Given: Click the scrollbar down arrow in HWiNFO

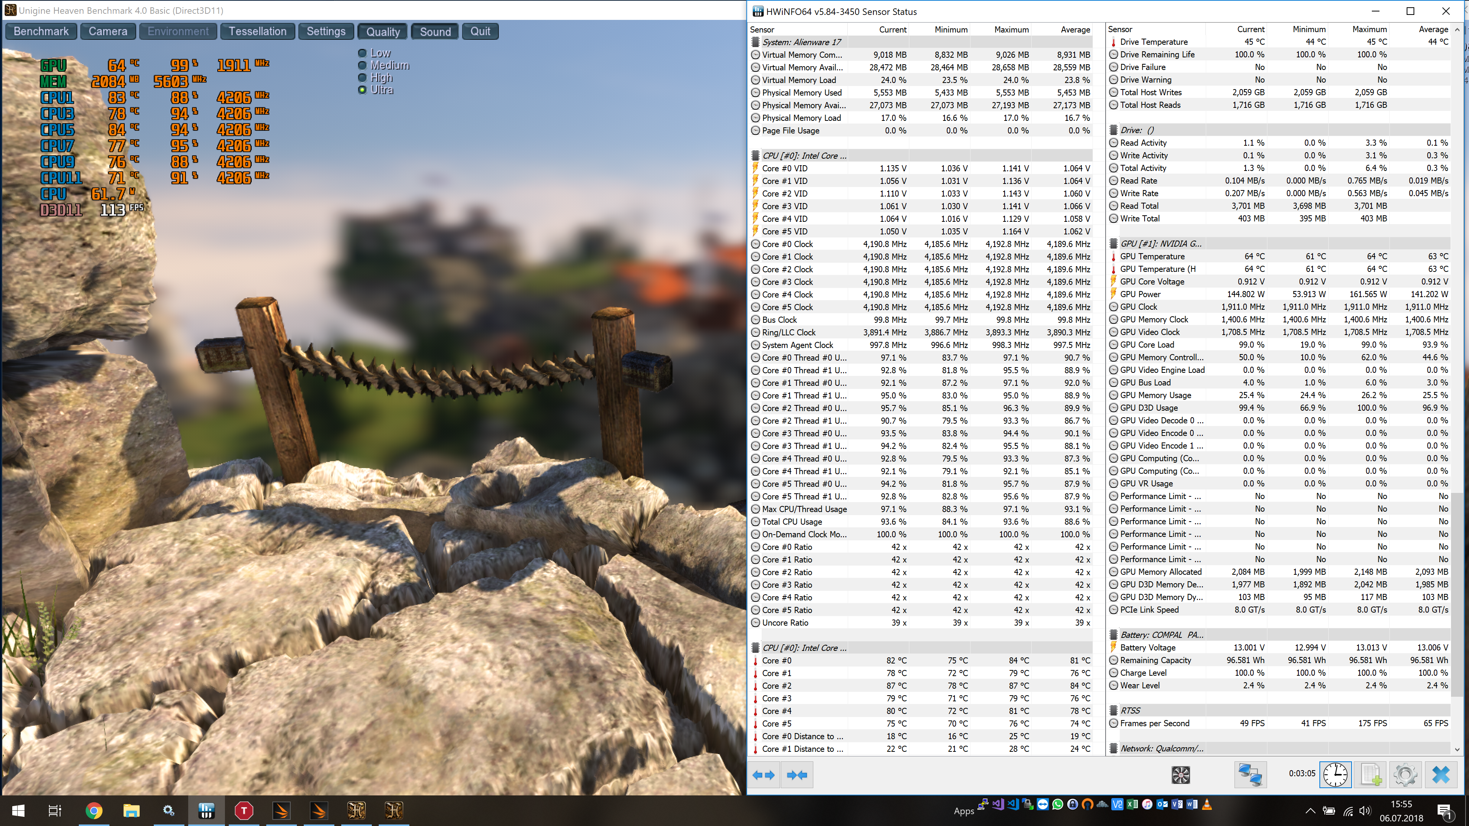Looking at the screenshot, I should 1458,750.
